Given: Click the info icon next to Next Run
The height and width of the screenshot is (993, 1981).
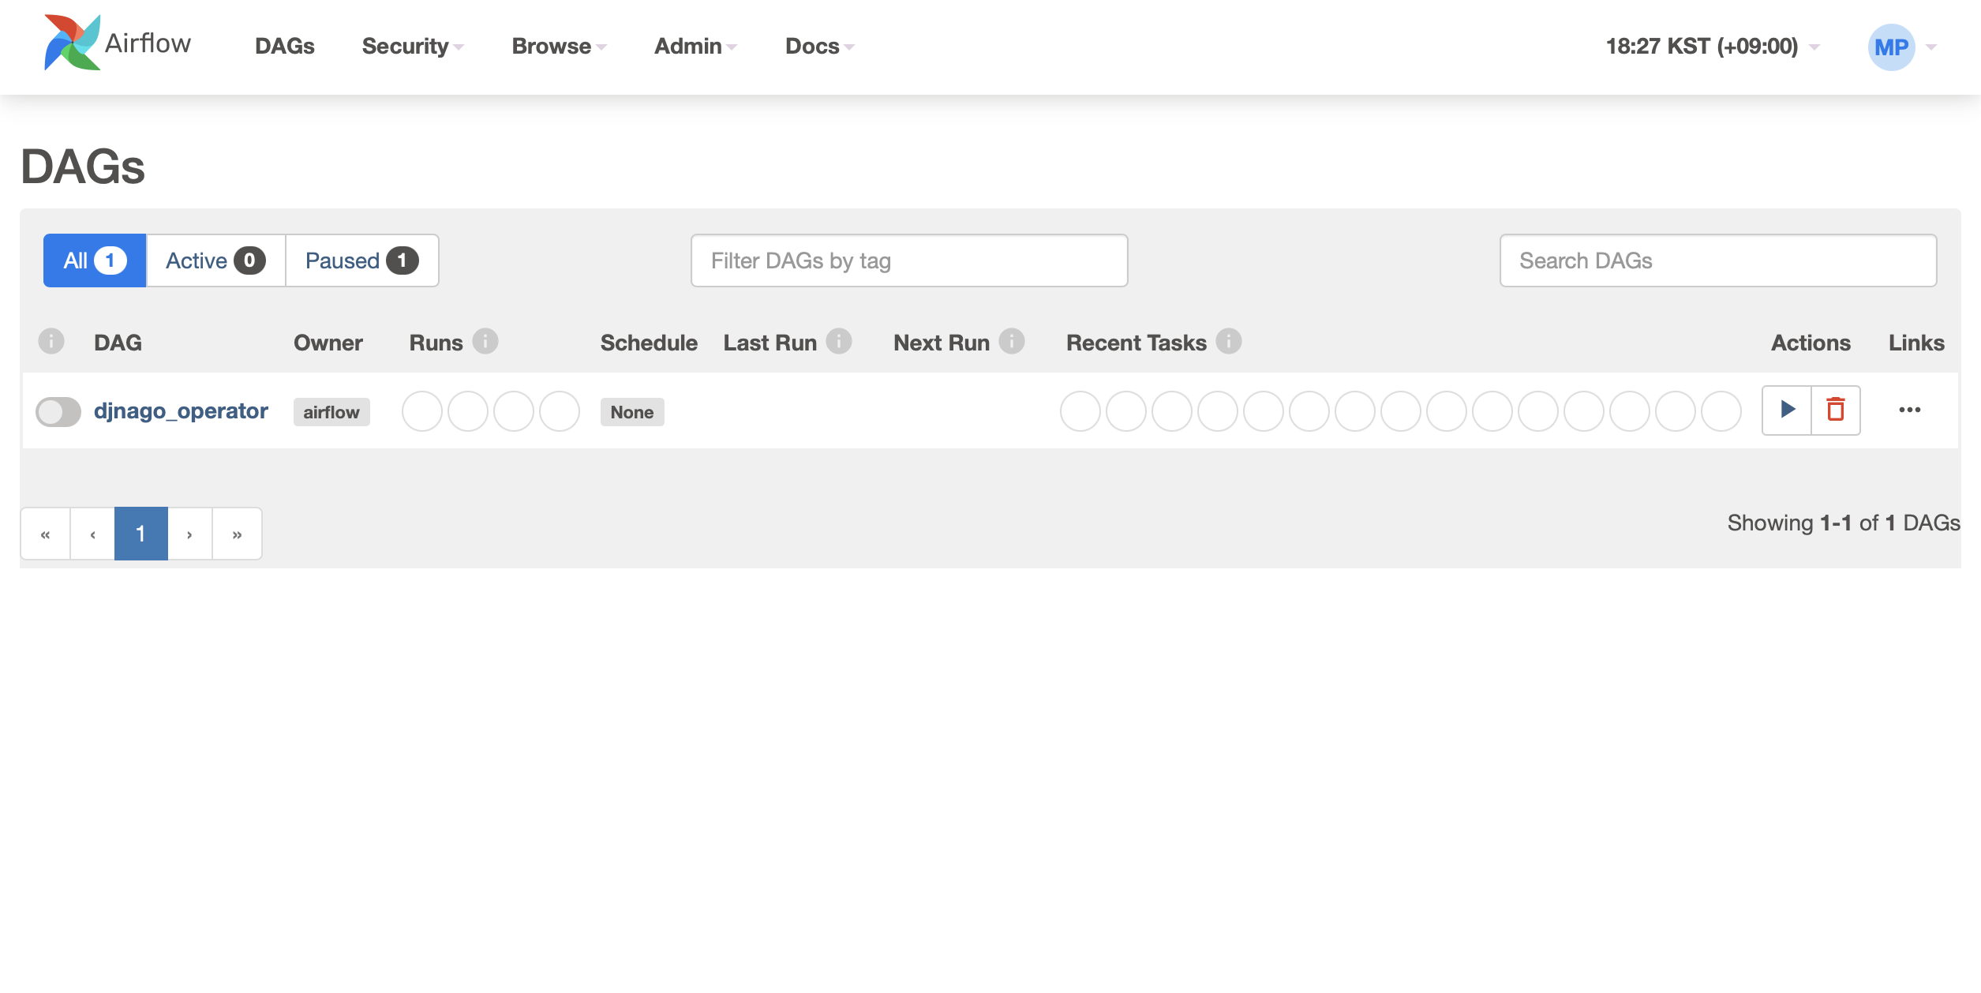Looking at the screenshot, I should coord(1013,342).
